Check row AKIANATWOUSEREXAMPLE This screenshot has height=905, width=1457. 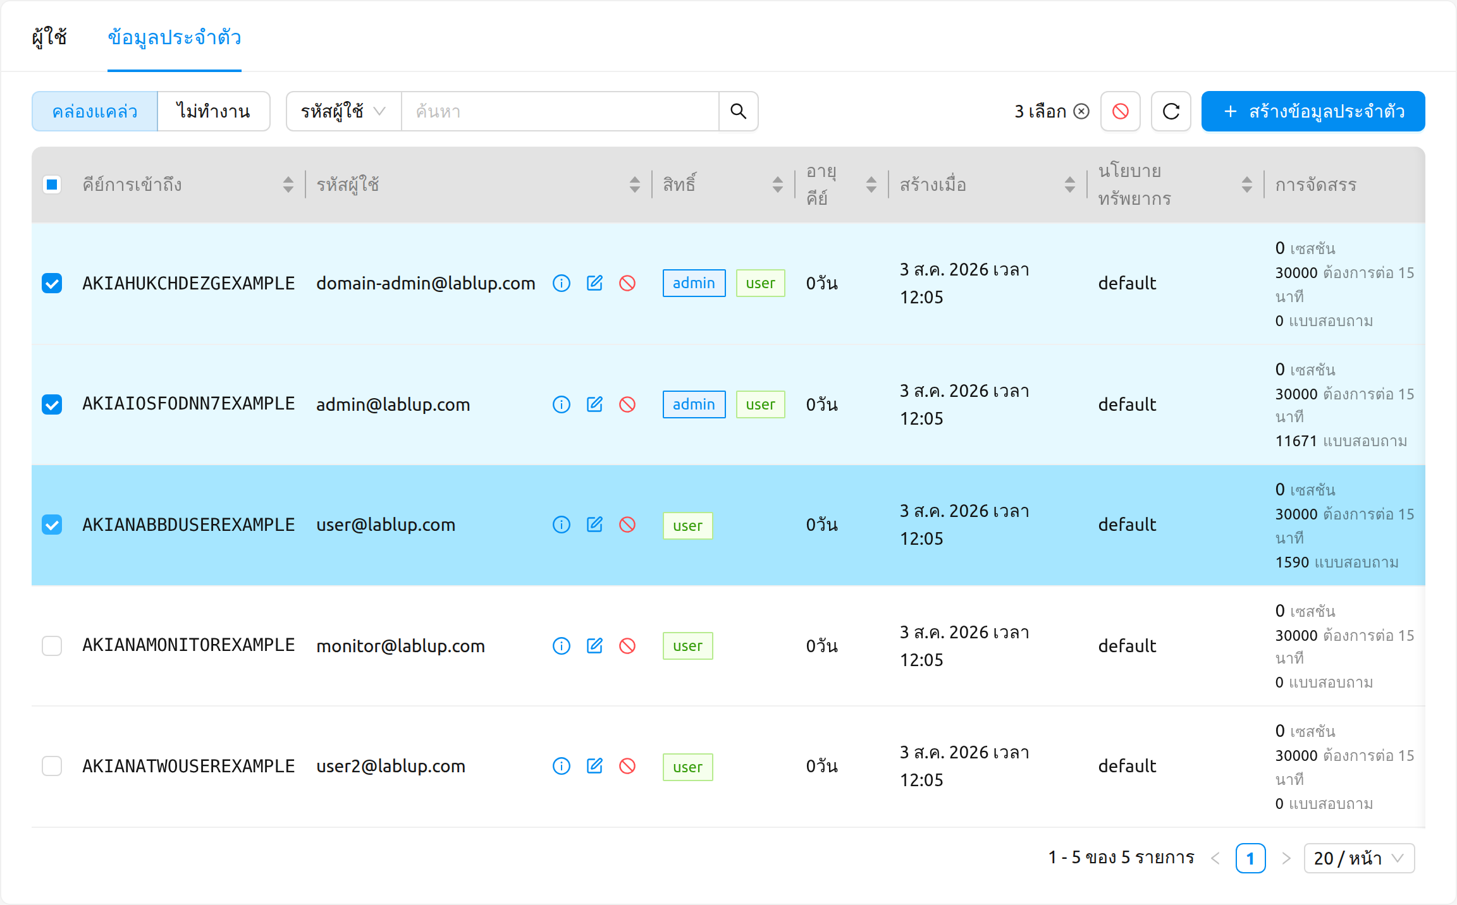click(52, 766)
